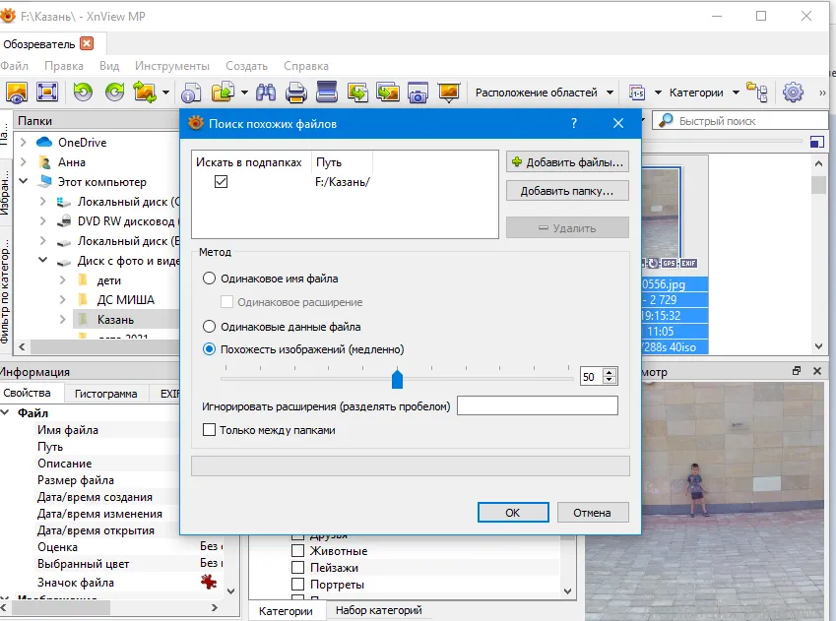This screenshot has width=836, height=621.
Task: Click the red file icon splat
Action: pyautogui.click(x=209, y=582)
